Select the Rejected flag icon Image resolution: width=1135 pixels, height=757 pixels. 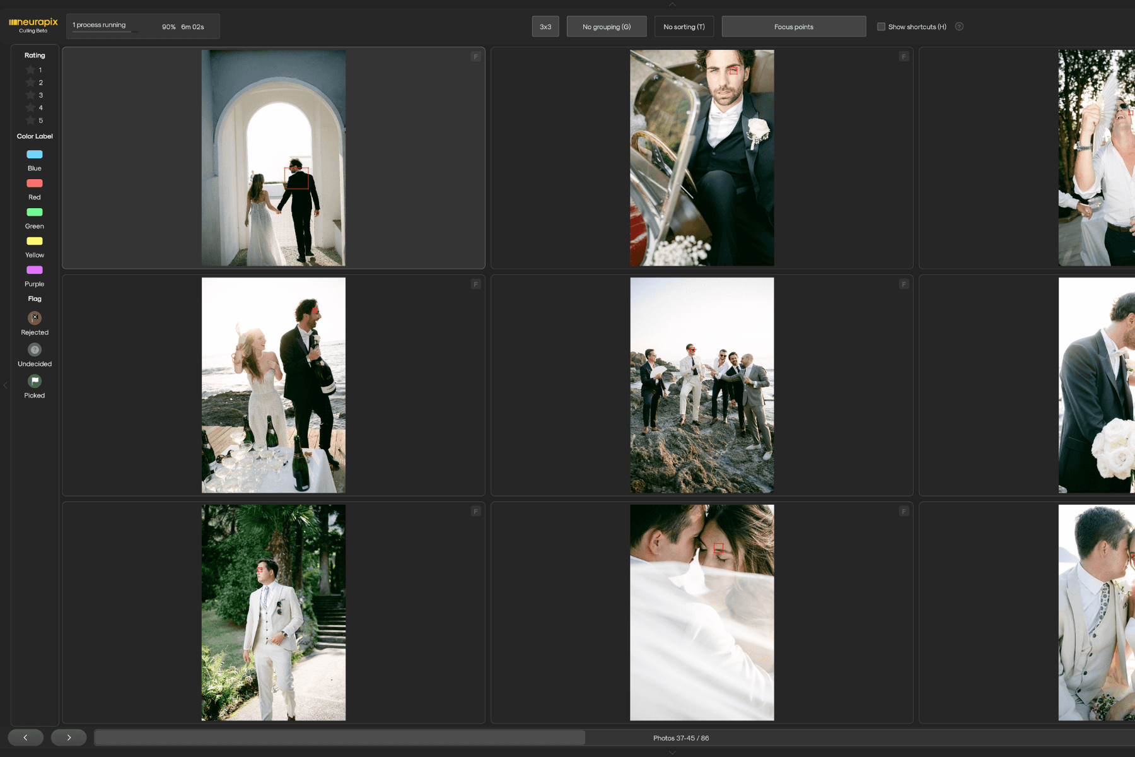[35, 317]
